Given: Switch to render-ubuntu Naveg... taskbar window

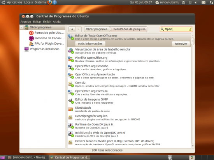Looking at the screenshot, I should tap(28, 158).
